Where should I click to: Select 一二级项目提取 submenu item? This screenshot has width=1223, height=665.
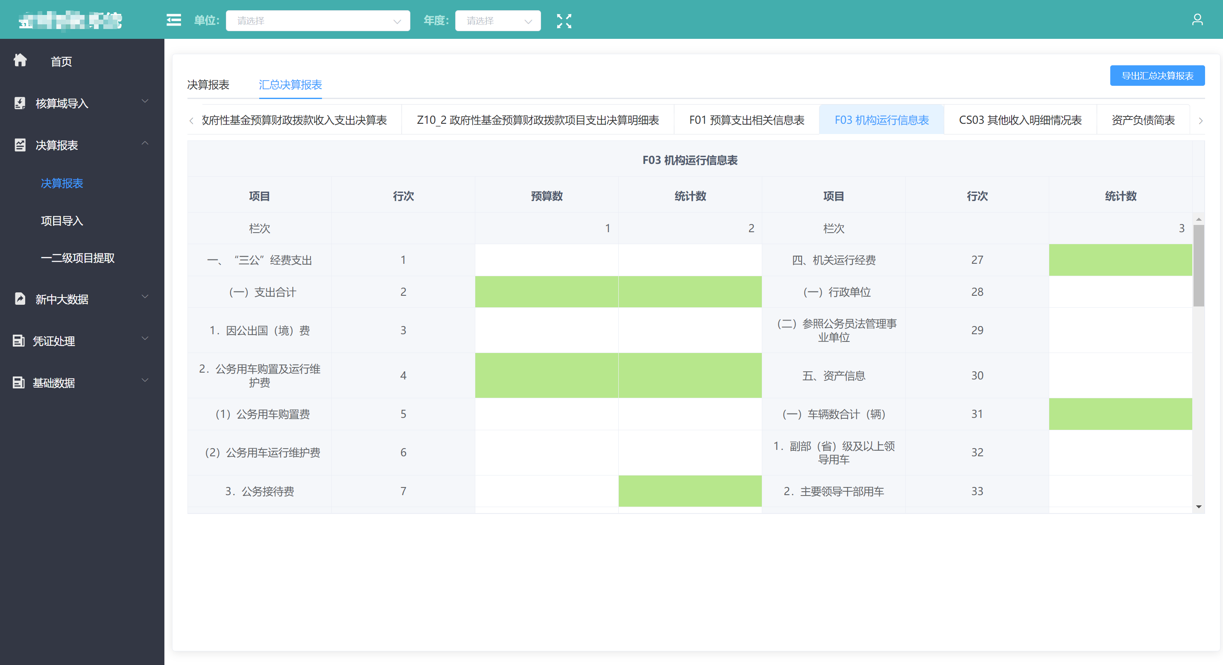coord(77,258)
